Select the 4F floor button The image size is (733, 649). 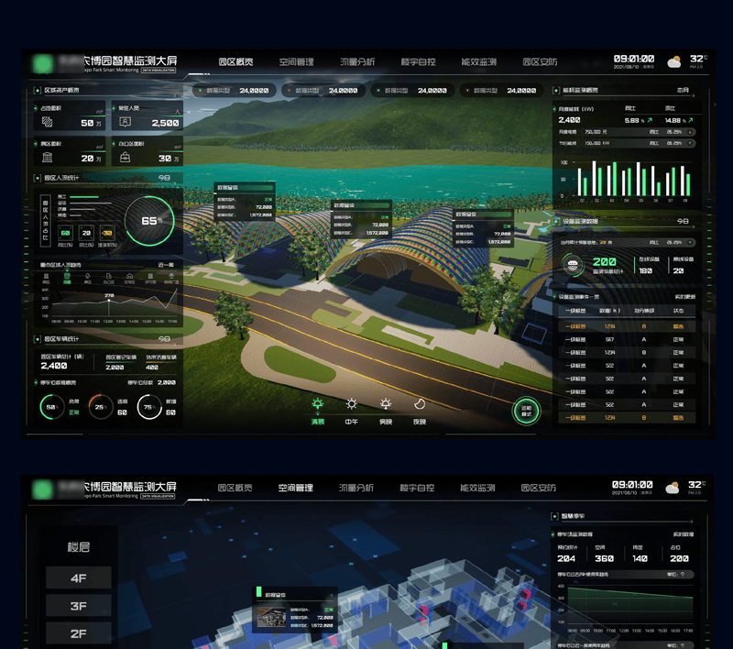tap(78, 577)
